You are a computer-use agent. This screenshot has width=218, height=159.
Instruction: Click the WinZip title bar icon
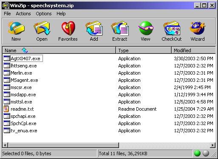6,6
